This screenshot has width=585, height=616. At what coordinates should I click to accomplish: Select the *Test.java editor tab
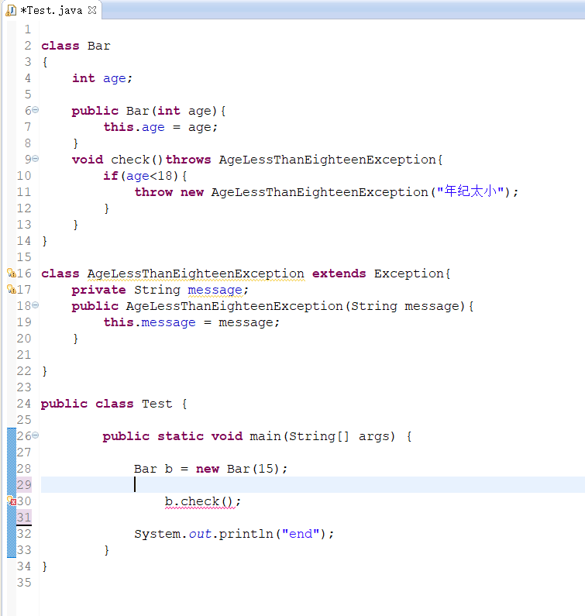tap(51, 10)
